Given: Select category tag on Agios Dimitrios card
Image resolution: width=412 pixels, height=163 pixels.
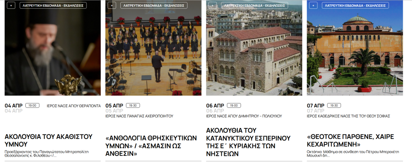Looking at the screenshot, I should point(254,5).
